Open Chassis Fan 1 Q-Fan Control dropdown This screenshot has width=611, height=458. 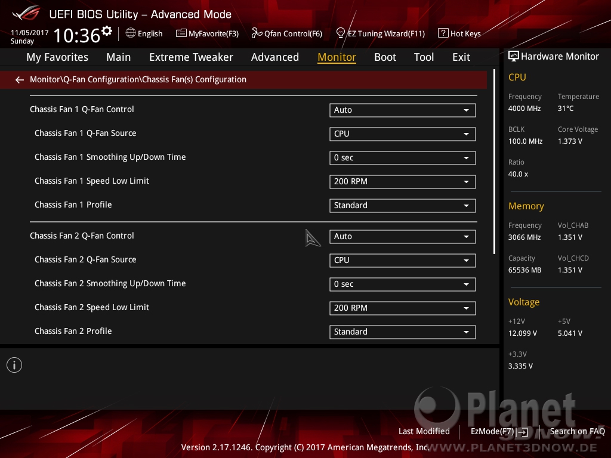[403, 110]
